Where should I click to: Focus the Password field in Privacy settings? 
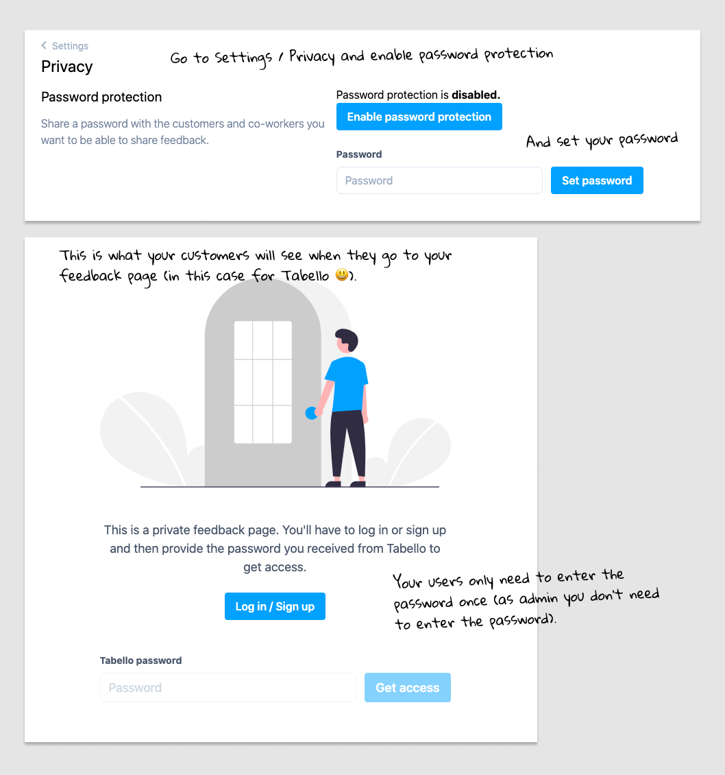(439, 180)
